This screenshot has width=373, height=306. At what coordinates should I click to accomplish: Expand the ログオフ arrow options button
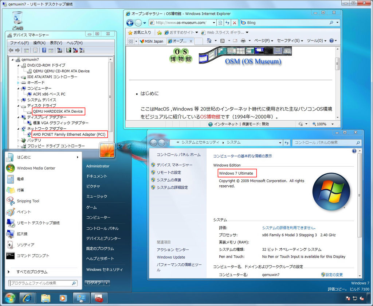coord(107,283)
